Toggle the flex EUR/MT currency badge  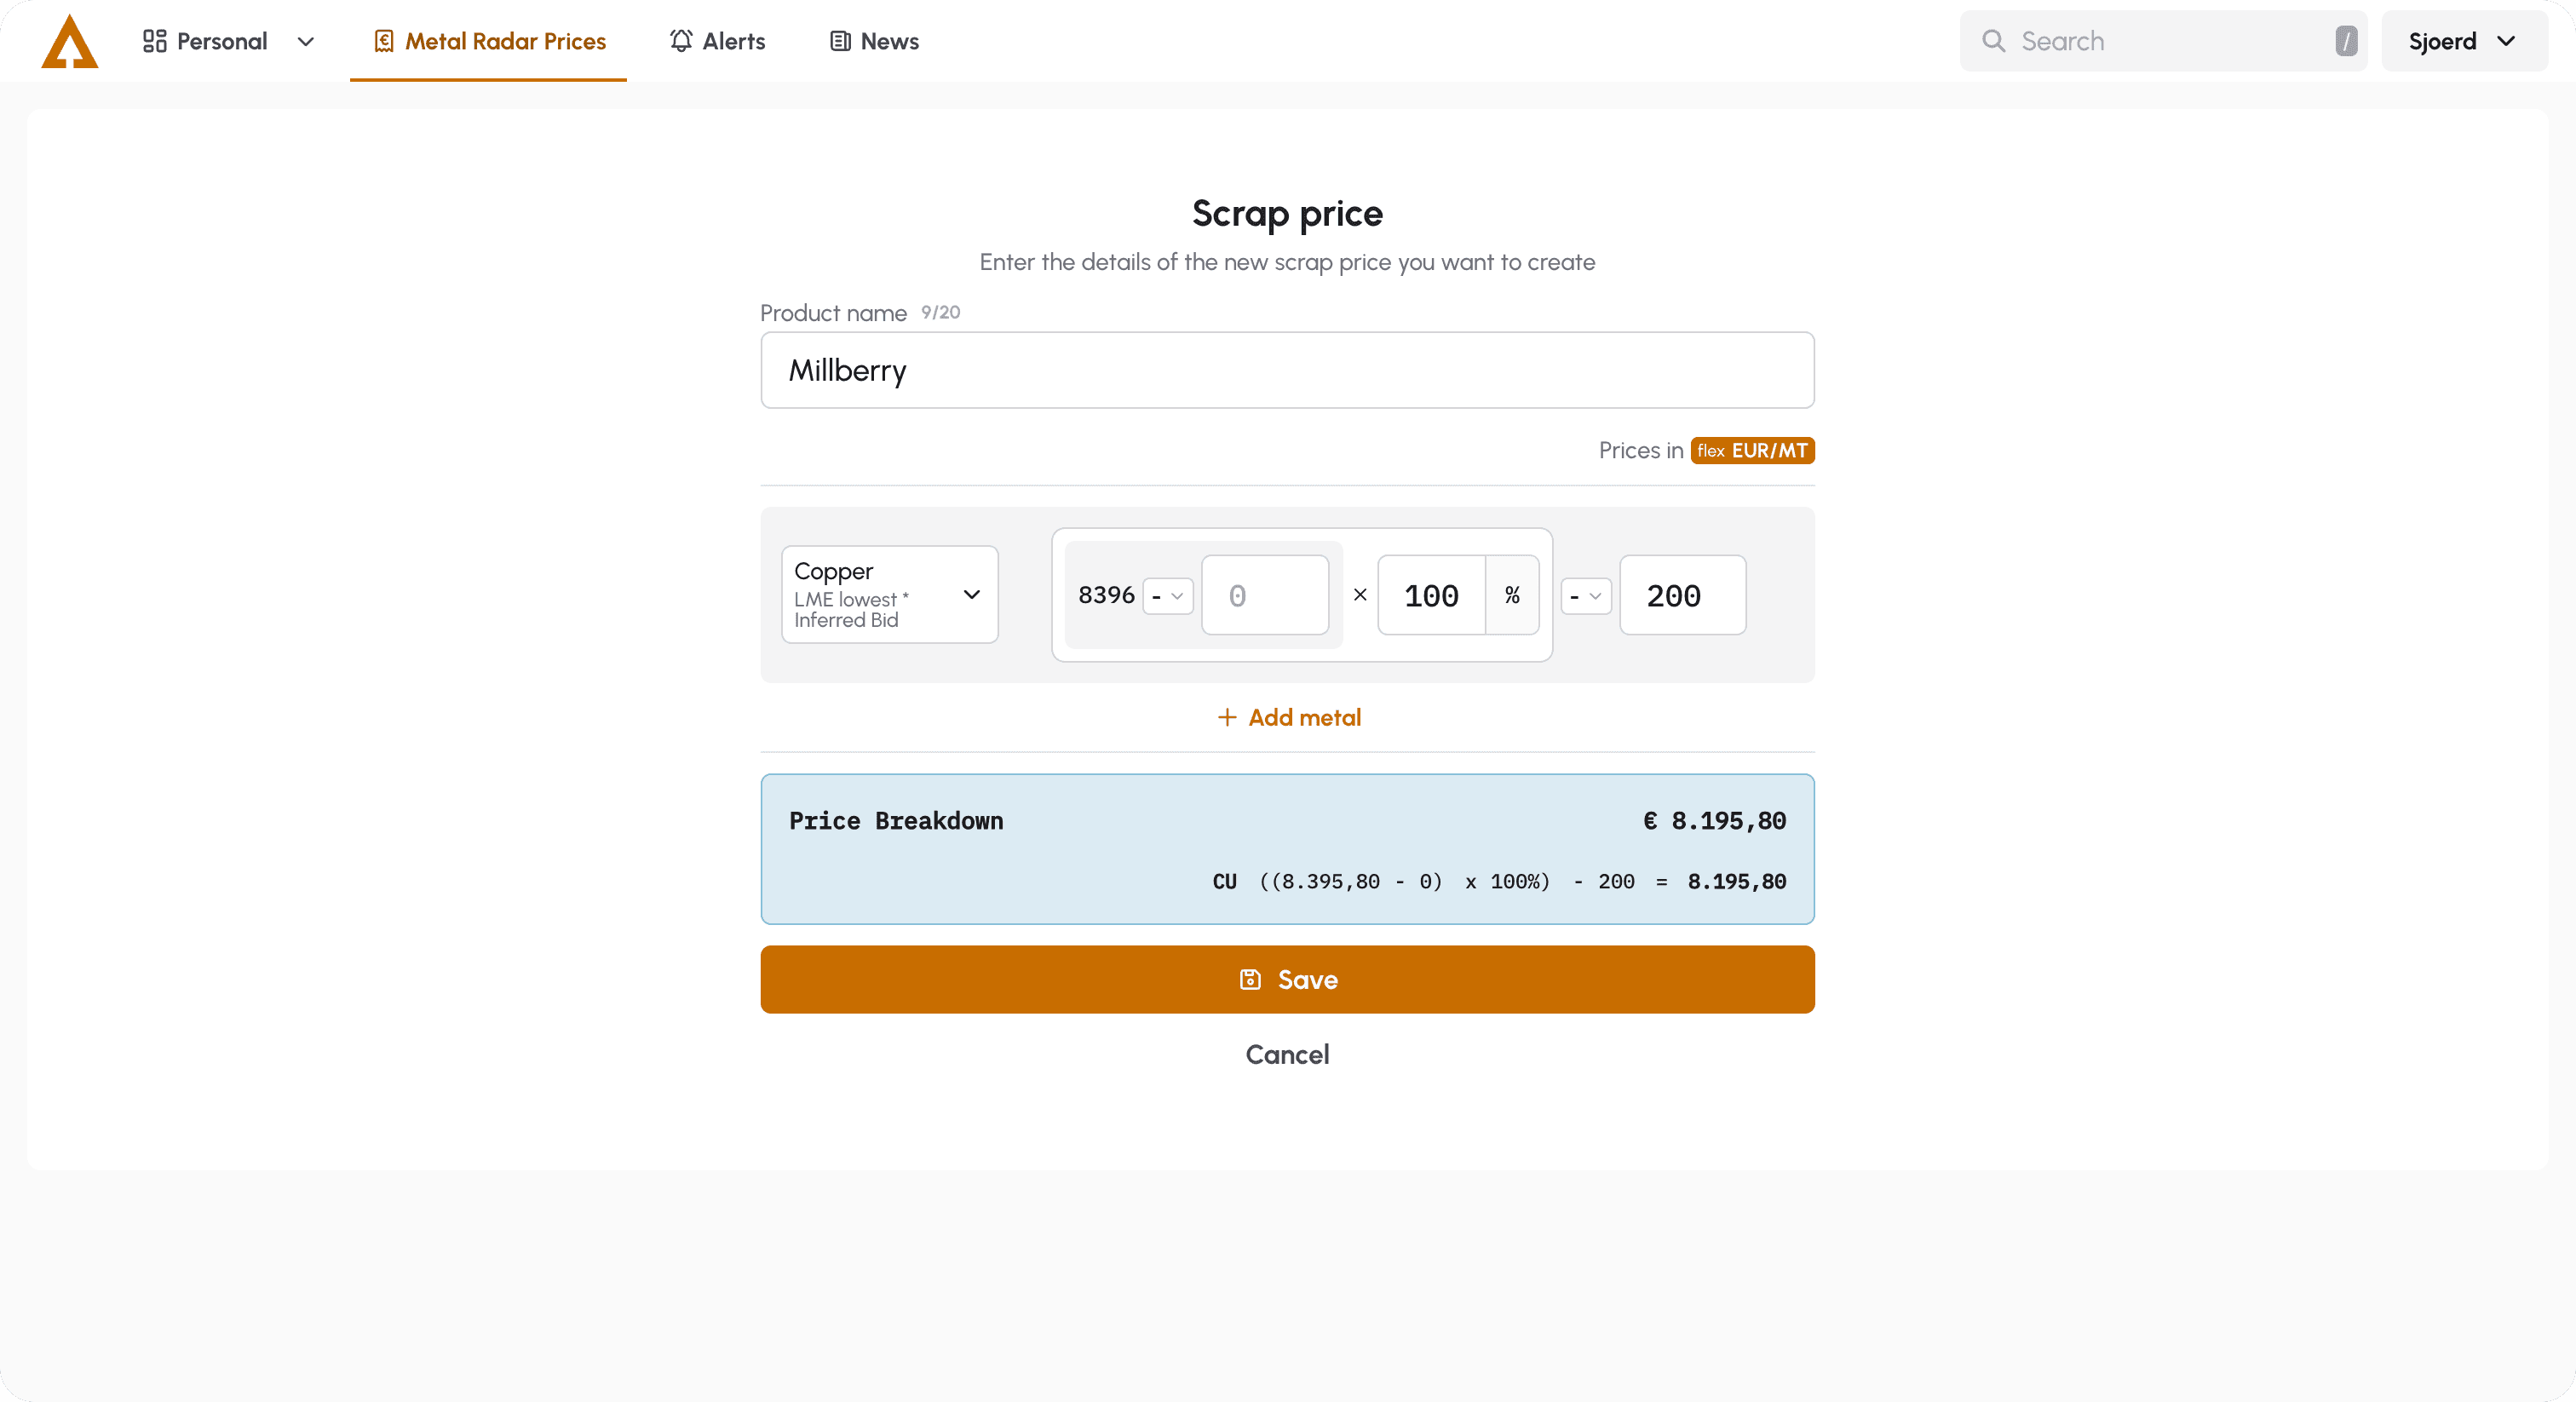click(1752, 451)
